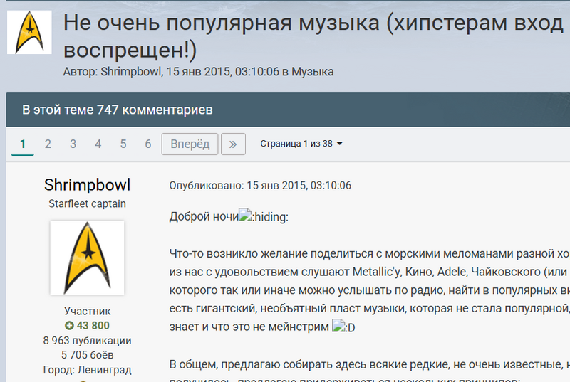Open page 6 of the thread

[147, 144]
